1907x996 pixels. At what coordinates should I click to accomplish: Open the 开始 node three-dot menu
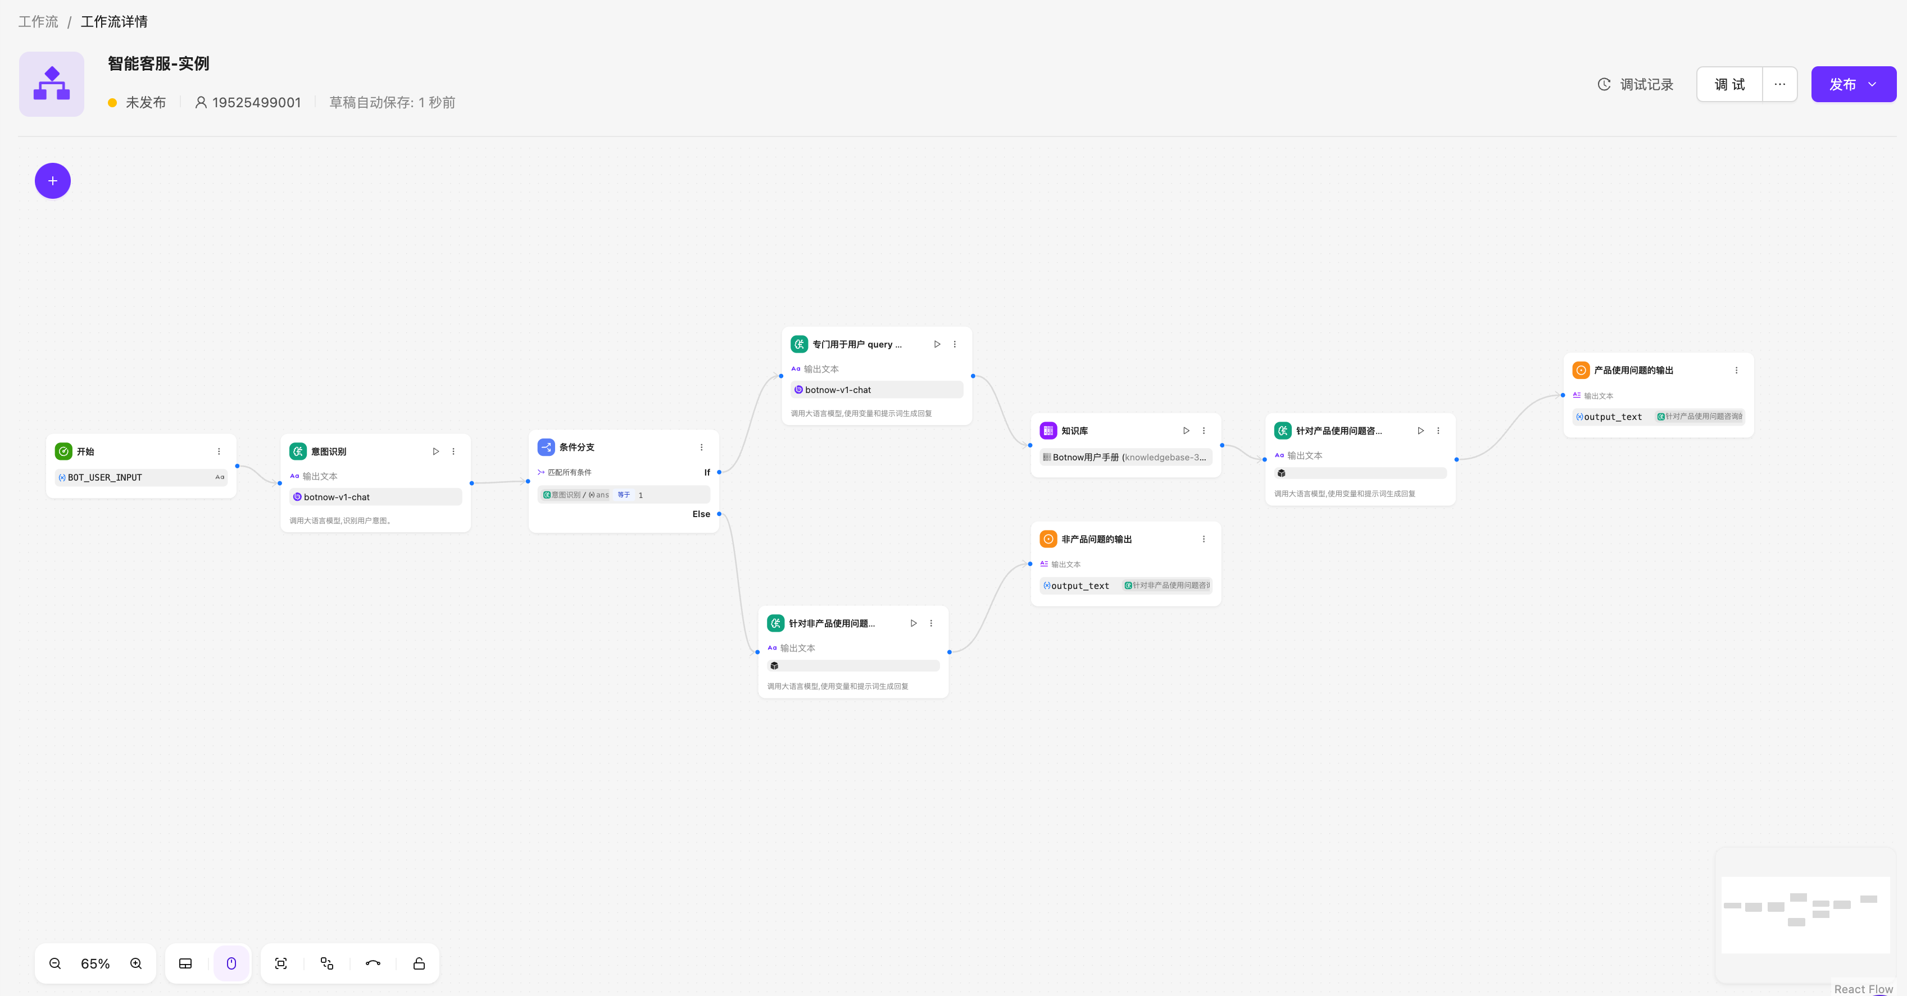219,451
